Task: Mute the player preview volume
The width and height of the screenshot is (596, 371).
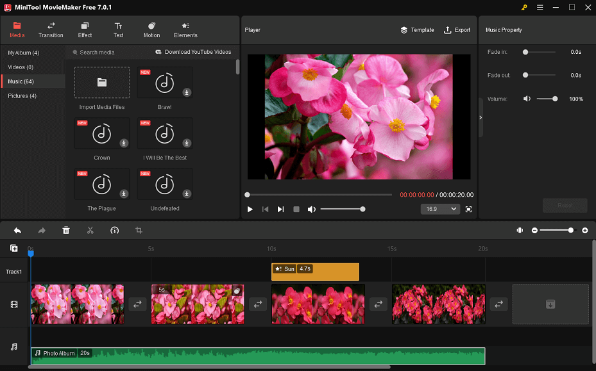Action: click(x=312, y=209)
